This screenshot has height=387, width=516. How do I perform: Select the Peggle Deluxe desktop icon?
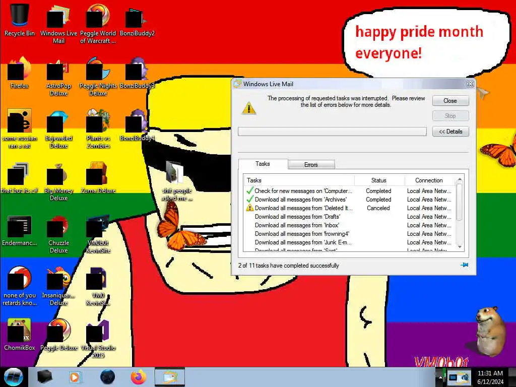coord(58,335)
